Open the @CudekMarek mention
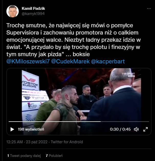 click(70, 61)
